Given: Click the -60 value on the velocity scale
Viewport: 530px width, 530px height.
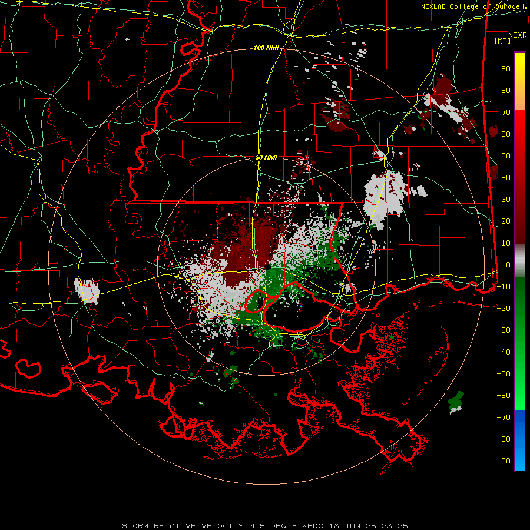Looking at the screenshot, I should [503, 396].
